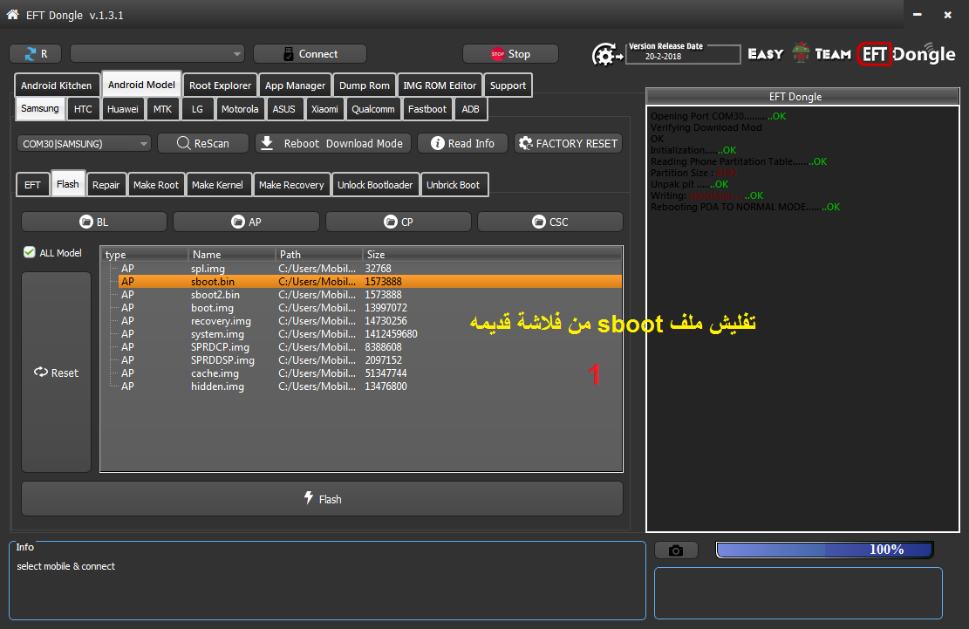Select the Motorola brand tab
Screen dimensions: 969x629
tap(240, 109)
